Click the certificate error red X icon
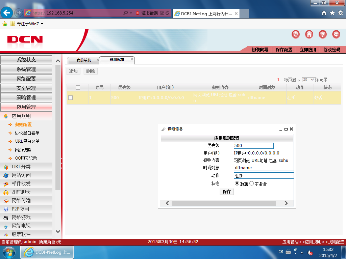 click(138, 13)
